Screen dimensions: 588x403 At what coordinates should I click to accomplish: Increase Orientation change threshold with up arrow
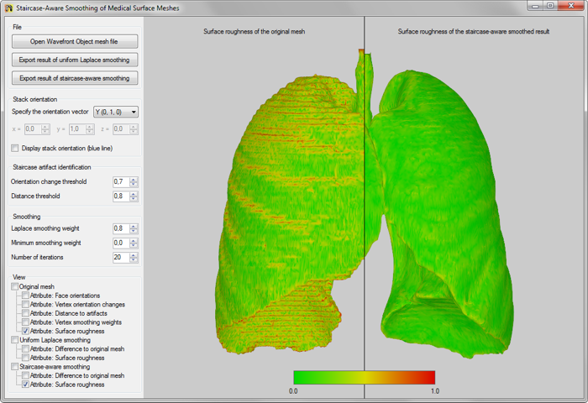coord(134,180)
